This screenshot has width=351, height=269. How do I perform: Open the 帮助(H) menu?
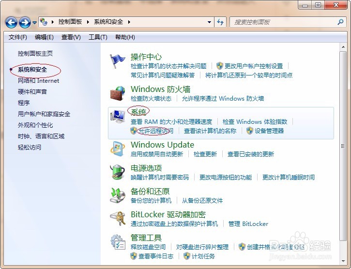pyautogui.click(x=125, y=37)
